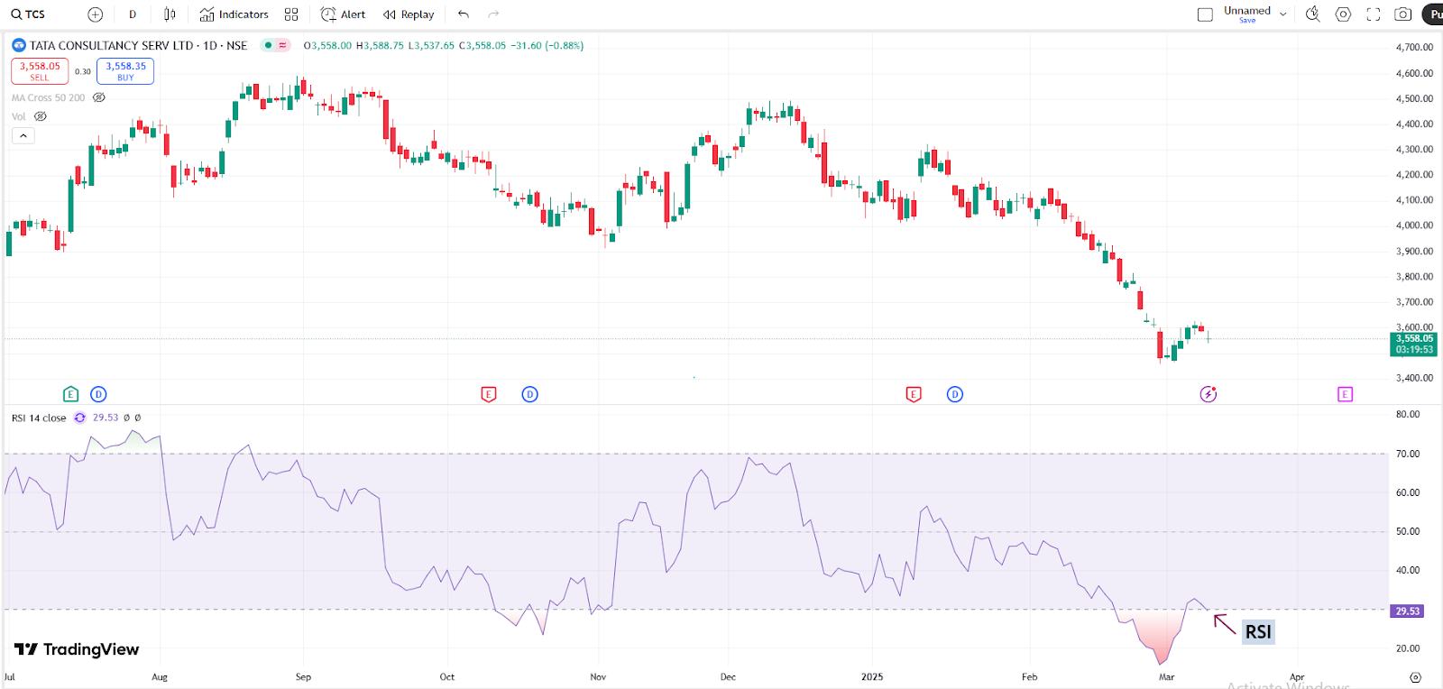Save the chart layout via Save link
Screen dimensions: 1443x689
[1247, 21]
